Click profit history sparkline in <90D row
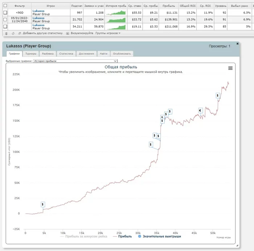 click(x=116, y=13)
